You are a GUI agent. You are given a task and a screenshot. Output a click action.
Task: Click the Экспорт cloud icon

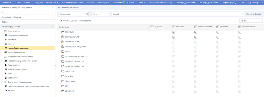(6, 91)
